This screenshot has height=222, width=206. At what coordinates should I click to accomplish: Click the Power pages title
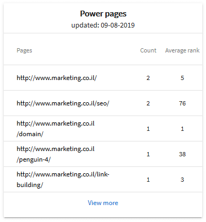[x=103, y=14]
